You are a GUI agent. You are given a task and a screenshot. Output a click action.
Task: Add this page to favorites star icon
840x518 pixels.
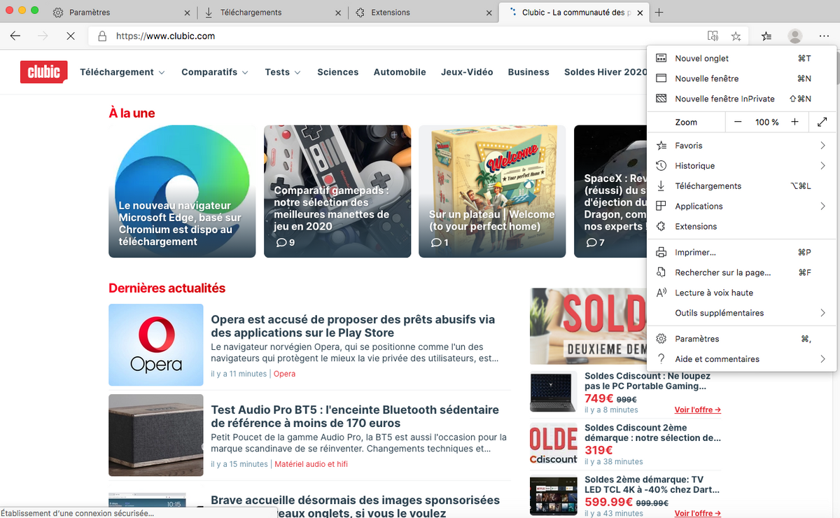point(736,36)
